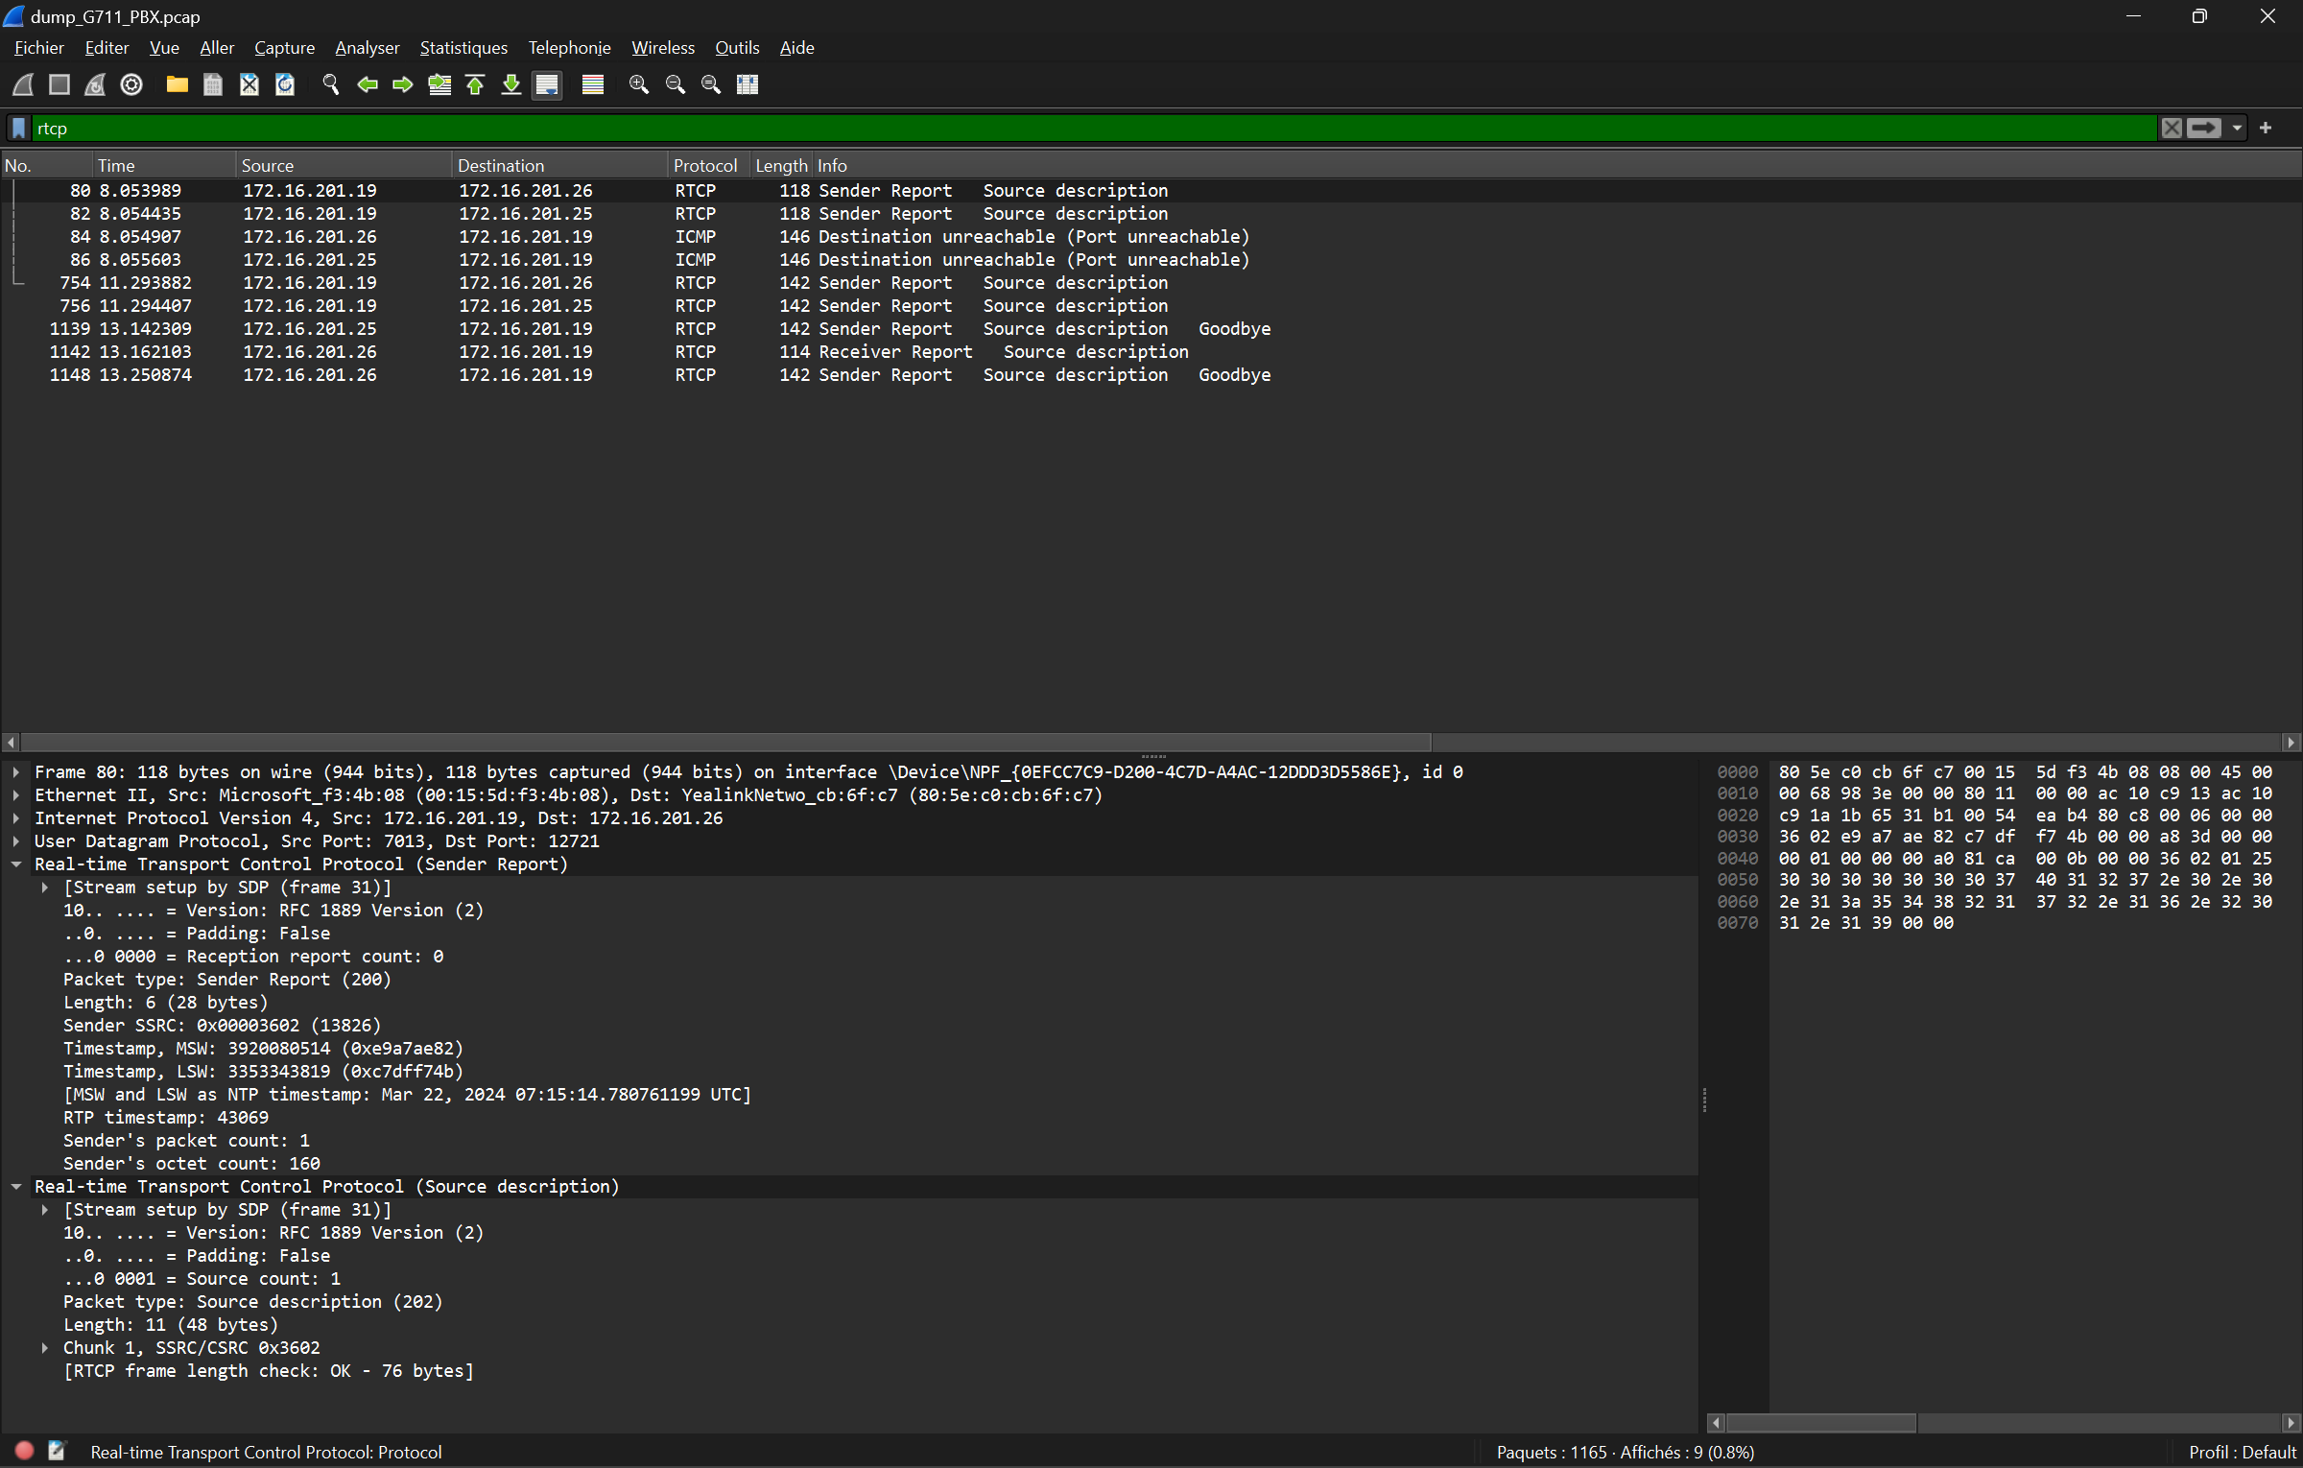Add a display filter button with plus
Viewport: 2303px width, 1468px height.
[2266, 128]
